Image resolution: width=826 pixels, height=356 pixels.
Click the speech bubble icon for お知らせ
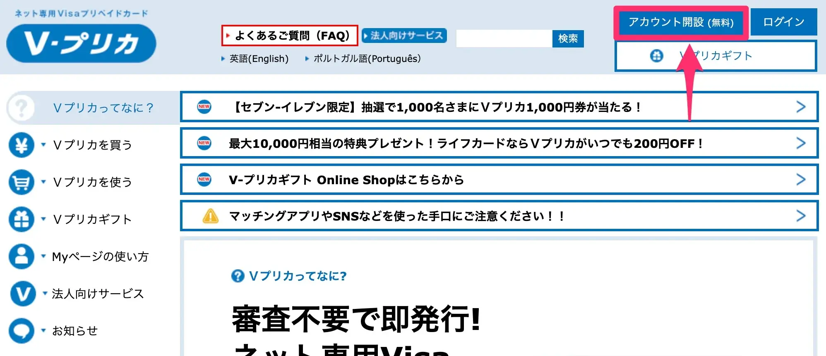21,331
